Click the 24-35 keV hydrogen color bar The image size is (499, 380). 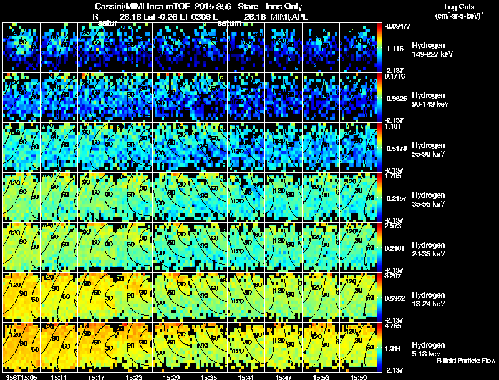tap(379, 247)
